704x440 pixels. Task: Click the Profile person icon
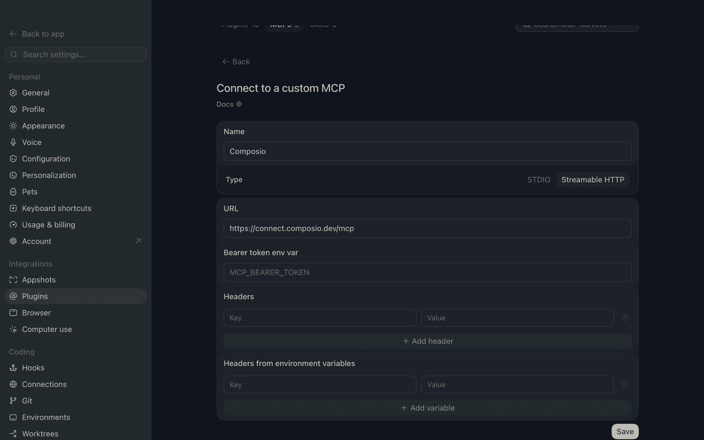(x=13, y=109)
